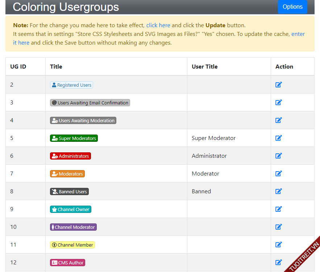This screenshot has height=272, width=320.
Task: Select the Registered Users title badge
Action: 71,85
